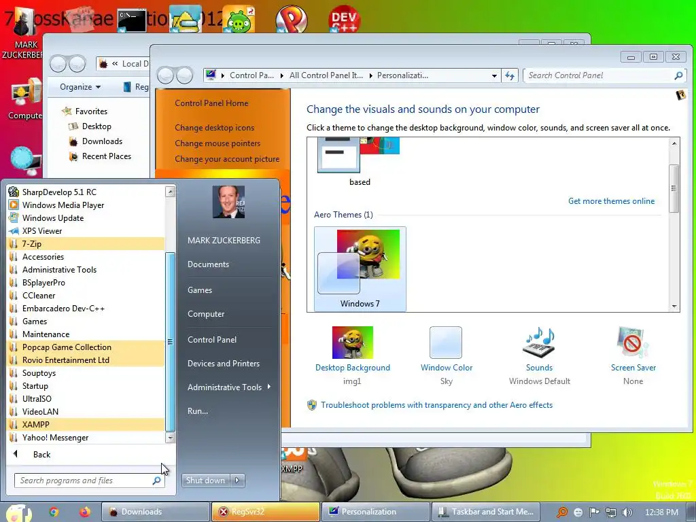Click Change your account picture link

click(227, 159)
